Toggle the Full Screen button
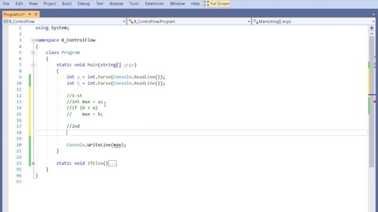Viewport: 378px width, 212px height. (x=217, y=4)
